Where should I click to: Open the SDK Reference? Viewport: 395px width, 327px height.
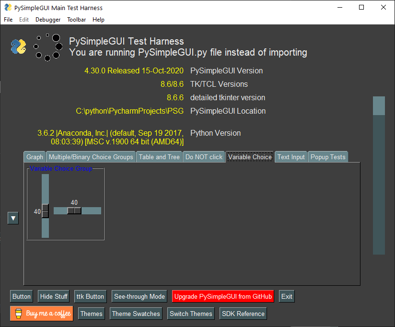(243, 314)
